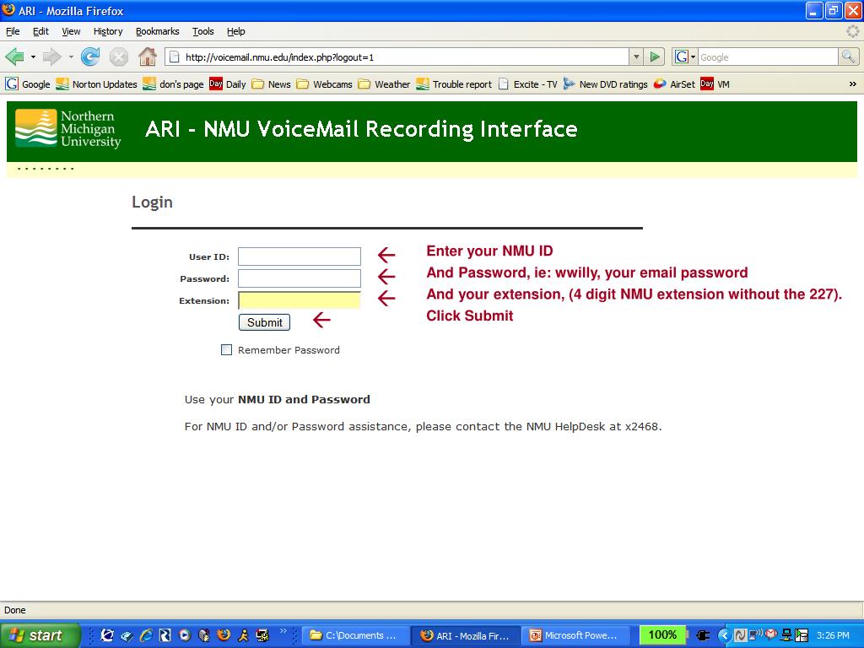Expand the quick launch overflow chevron

click(283, 631)
